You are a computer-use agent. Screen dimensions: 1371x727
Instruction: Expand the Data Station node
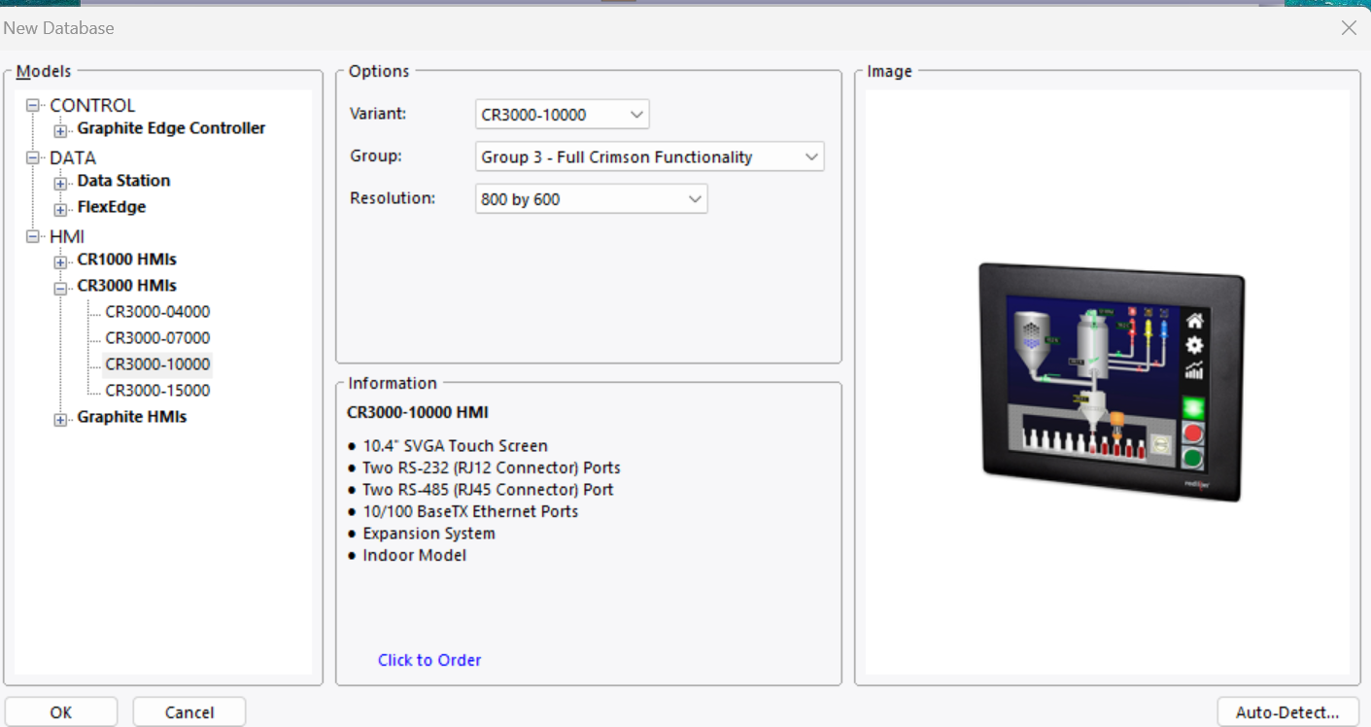(60, 183)
